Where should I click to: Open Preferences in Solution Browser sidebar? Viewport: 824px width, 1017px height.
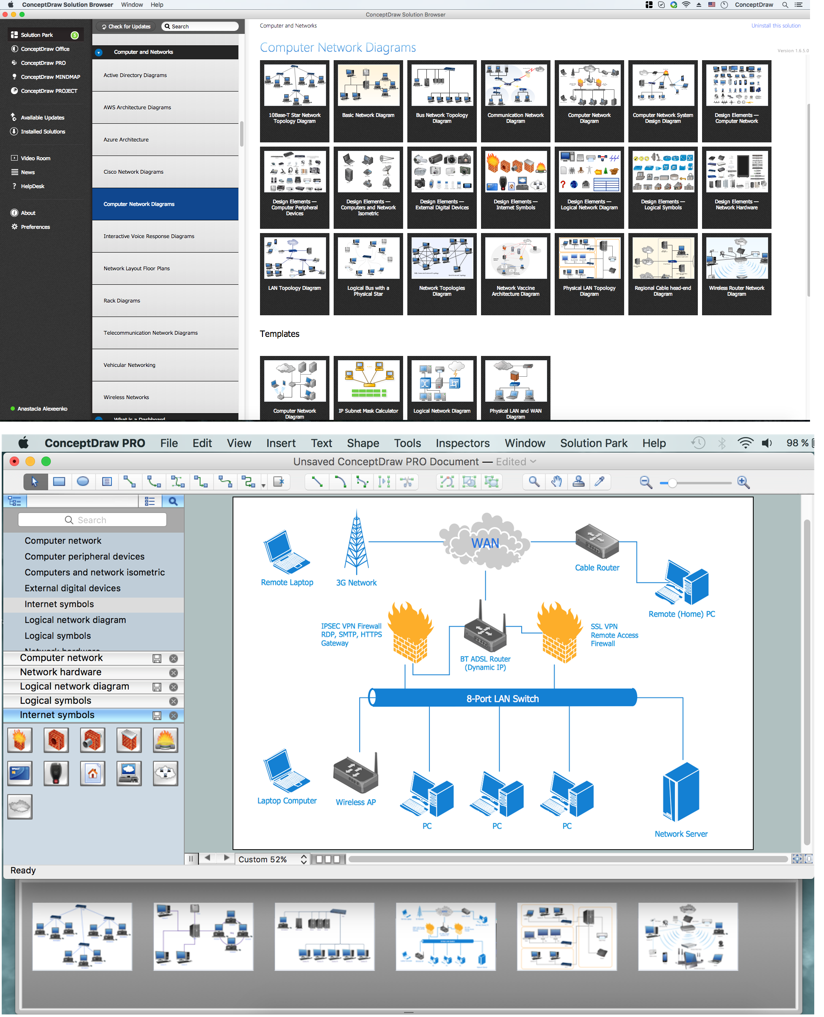pos(35,227)
